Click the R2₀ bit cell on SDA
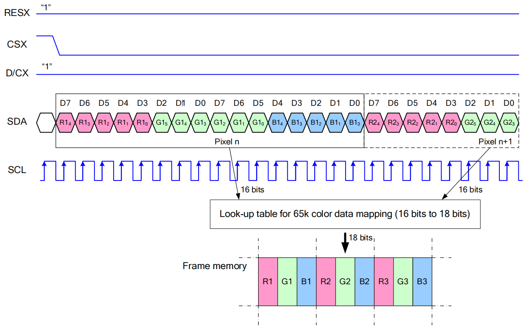The height and width of the screenshot is (331, 531). (x=451, y=122)
